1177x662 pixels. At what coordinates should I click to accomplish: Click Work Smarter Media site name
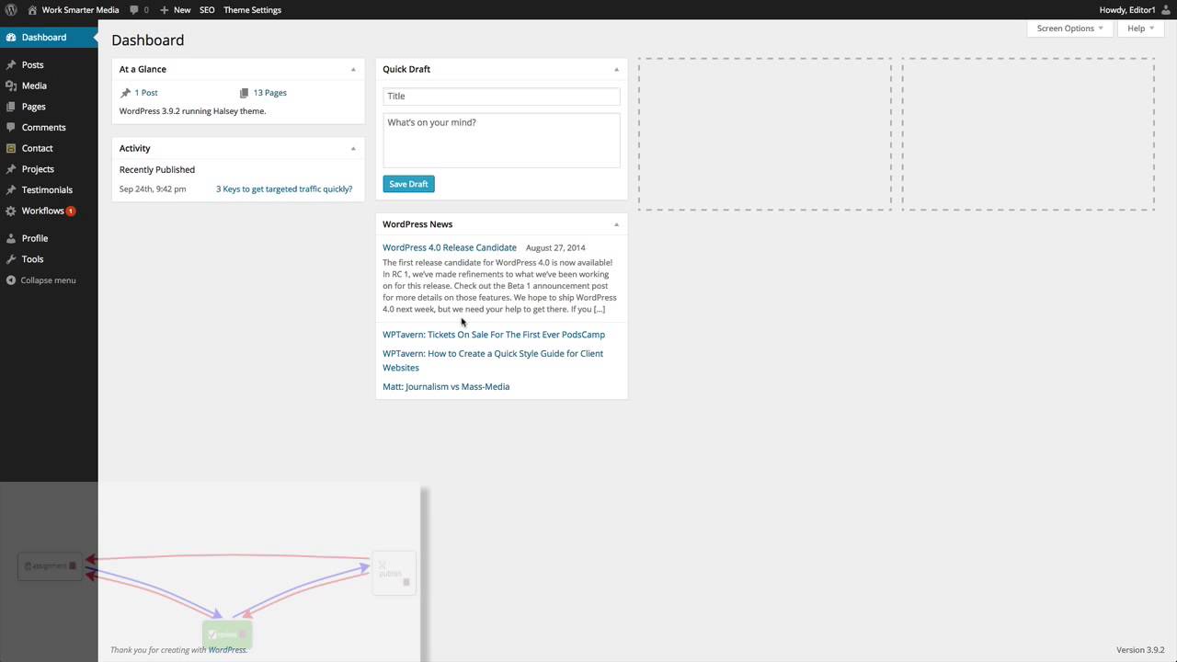pyautogui.click(x=80, y=10)
